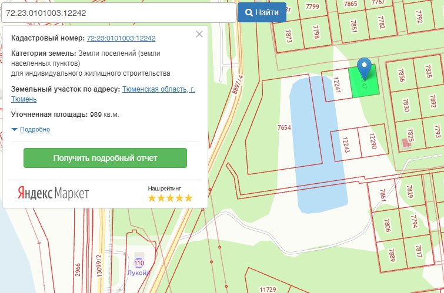Click the magnifier icon in the Найти button
This screenshot has height=293, width=444.
[249, 12]
